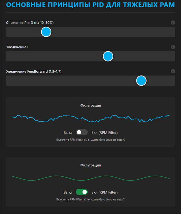181x214 pixels.
Task: Click the Снижение P и D slider handle
Action: [x=46, y=32]
